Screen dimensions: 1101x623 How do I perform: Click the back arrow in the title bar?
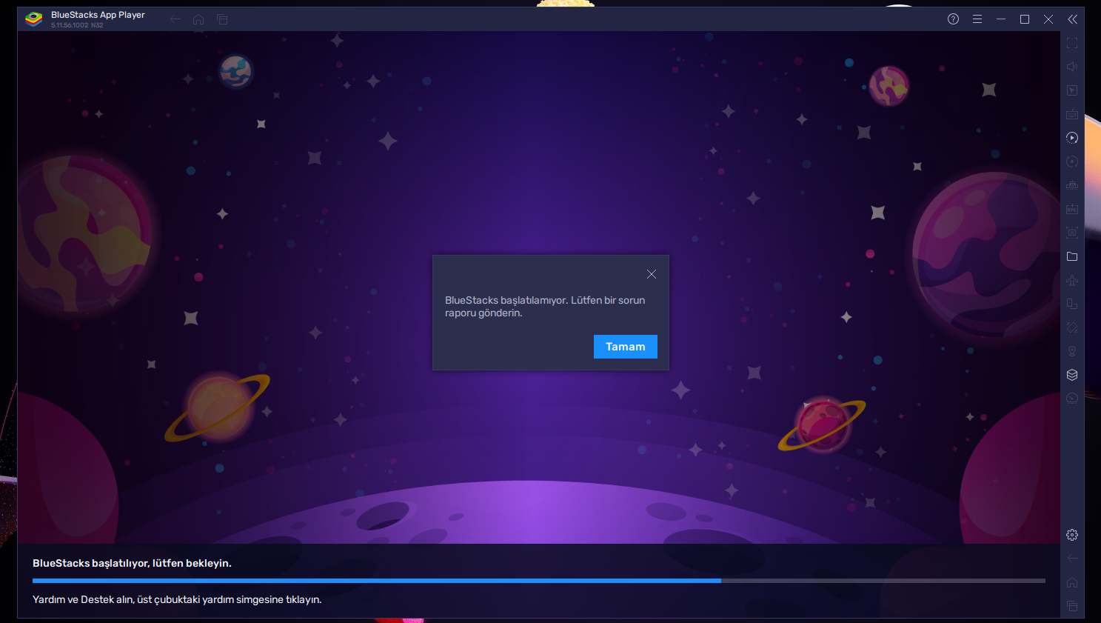pyautogui.click(x=175, y=19)
